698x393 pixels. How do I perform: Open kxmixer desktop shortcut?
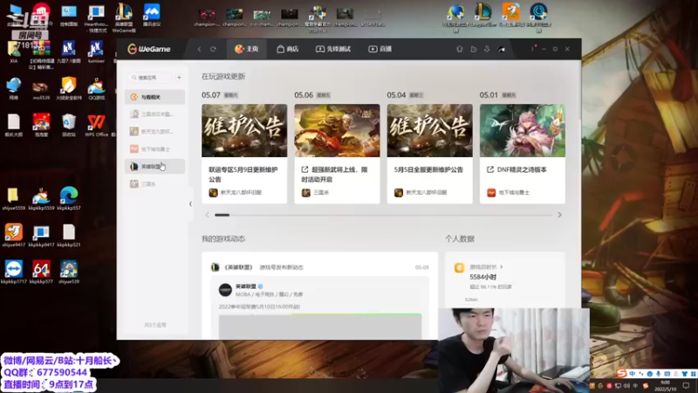click(x=96, y=52)
